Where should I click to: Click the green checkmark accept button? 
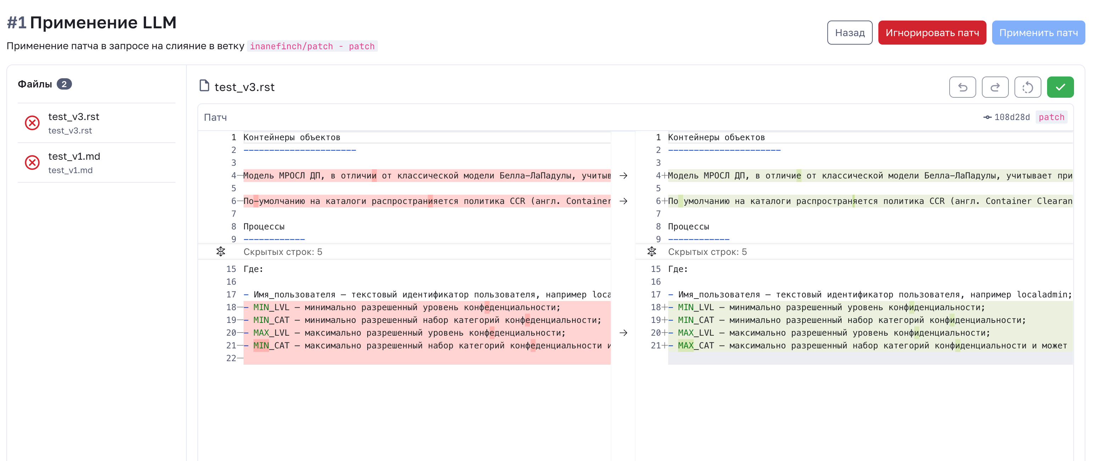click(x=1060, y=87)
